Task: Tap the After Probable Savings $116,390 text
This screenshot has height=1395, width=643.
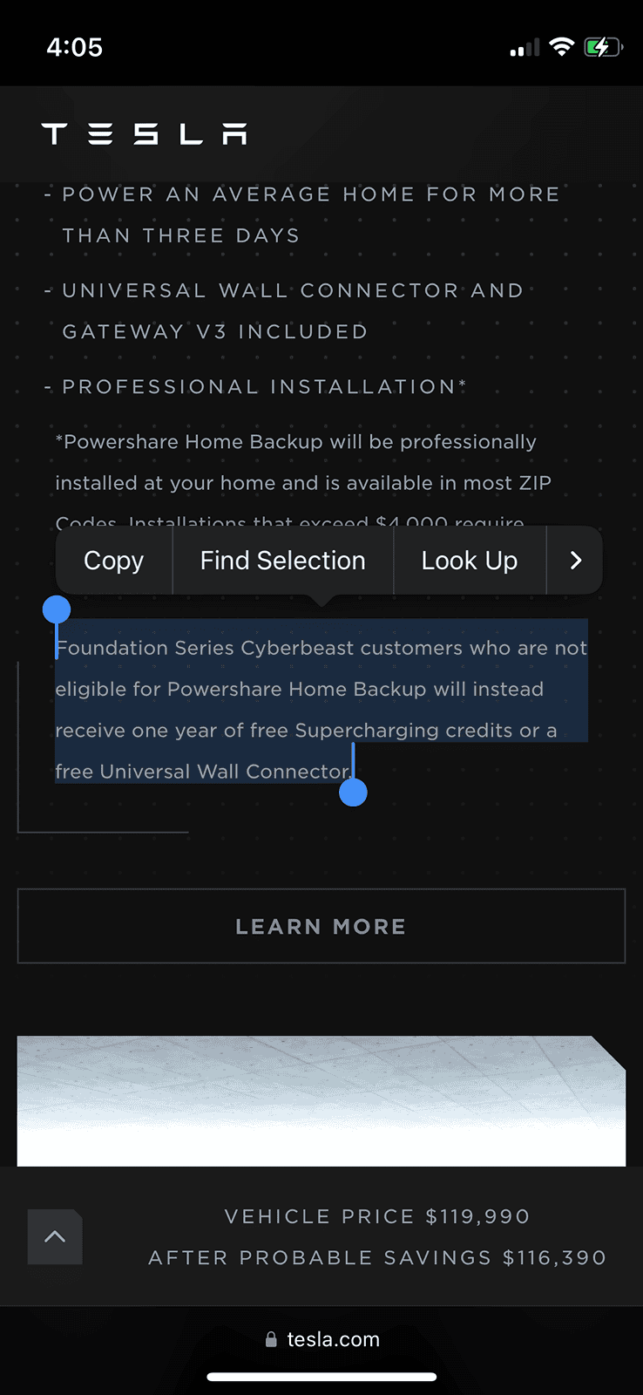Action: pyautogui.click(x=377, y=1257)
